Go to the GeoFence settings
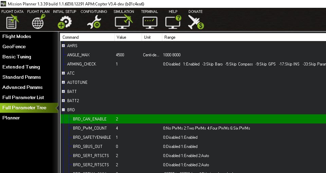The height and width of the screenshot is (173, 326). point(14,46)
